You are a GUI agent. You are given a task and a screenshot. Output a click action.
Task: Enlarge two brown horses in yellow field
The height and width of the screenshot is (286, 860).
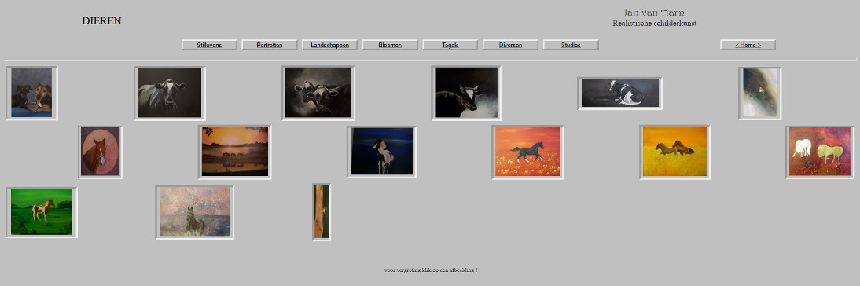tap(674, 152)
